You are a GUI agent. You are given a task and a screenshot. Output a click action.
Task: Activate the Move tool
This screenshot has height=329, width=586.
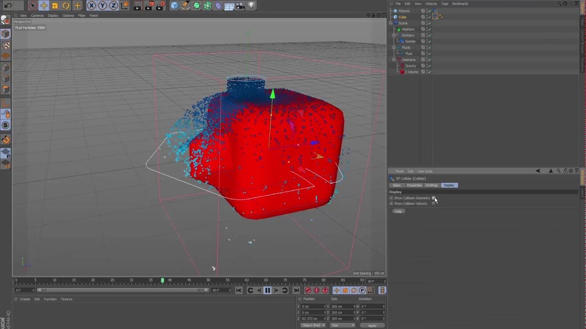click(x=44, y=5)
